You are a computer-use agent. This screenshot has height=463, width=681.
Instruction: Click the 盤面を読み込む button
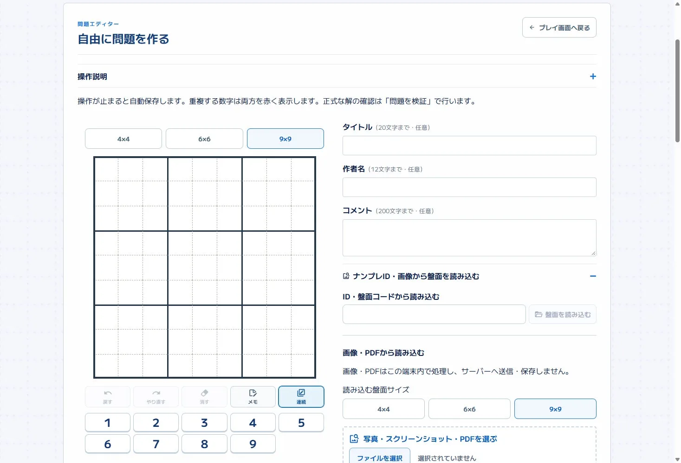pyautogui.click(x=563, y=314)
